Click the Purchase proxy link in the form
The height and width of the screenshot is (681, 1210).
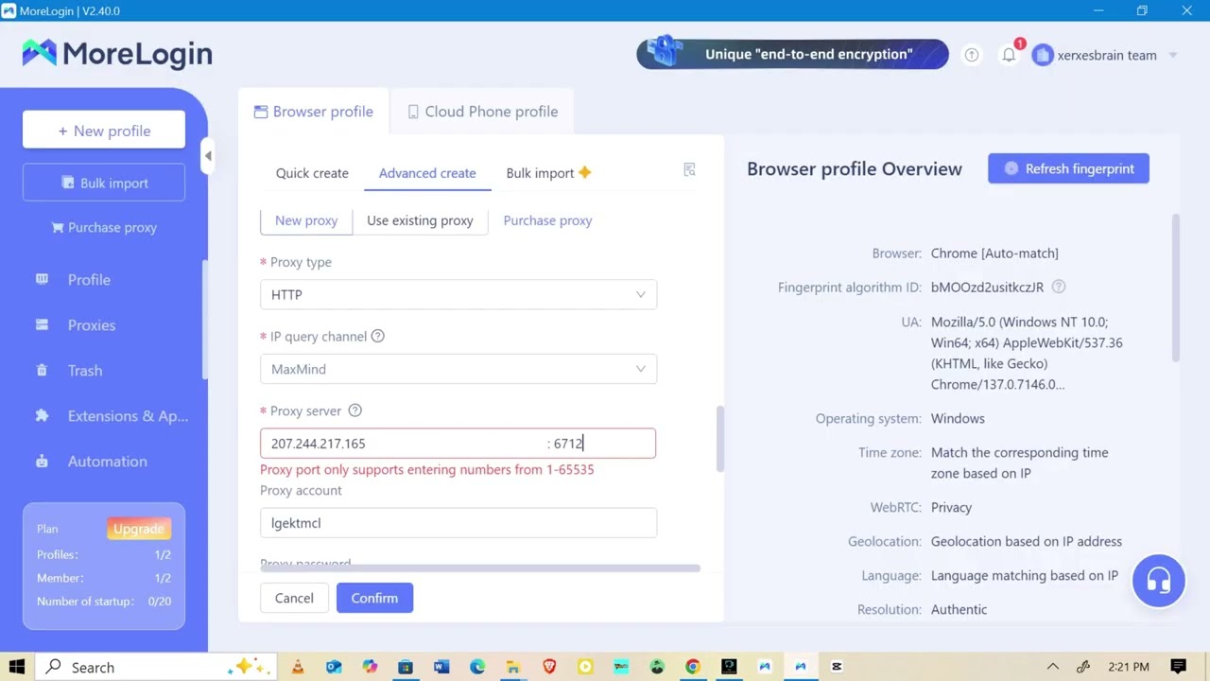[x=547, y=220]
